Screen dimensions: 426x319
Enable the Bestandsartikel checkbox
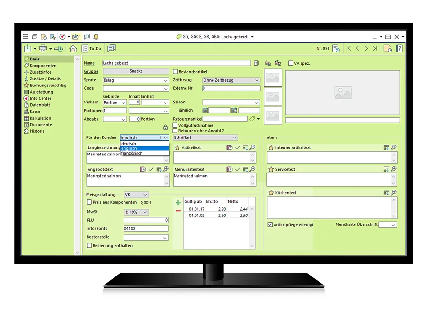[x=175, y=72]
